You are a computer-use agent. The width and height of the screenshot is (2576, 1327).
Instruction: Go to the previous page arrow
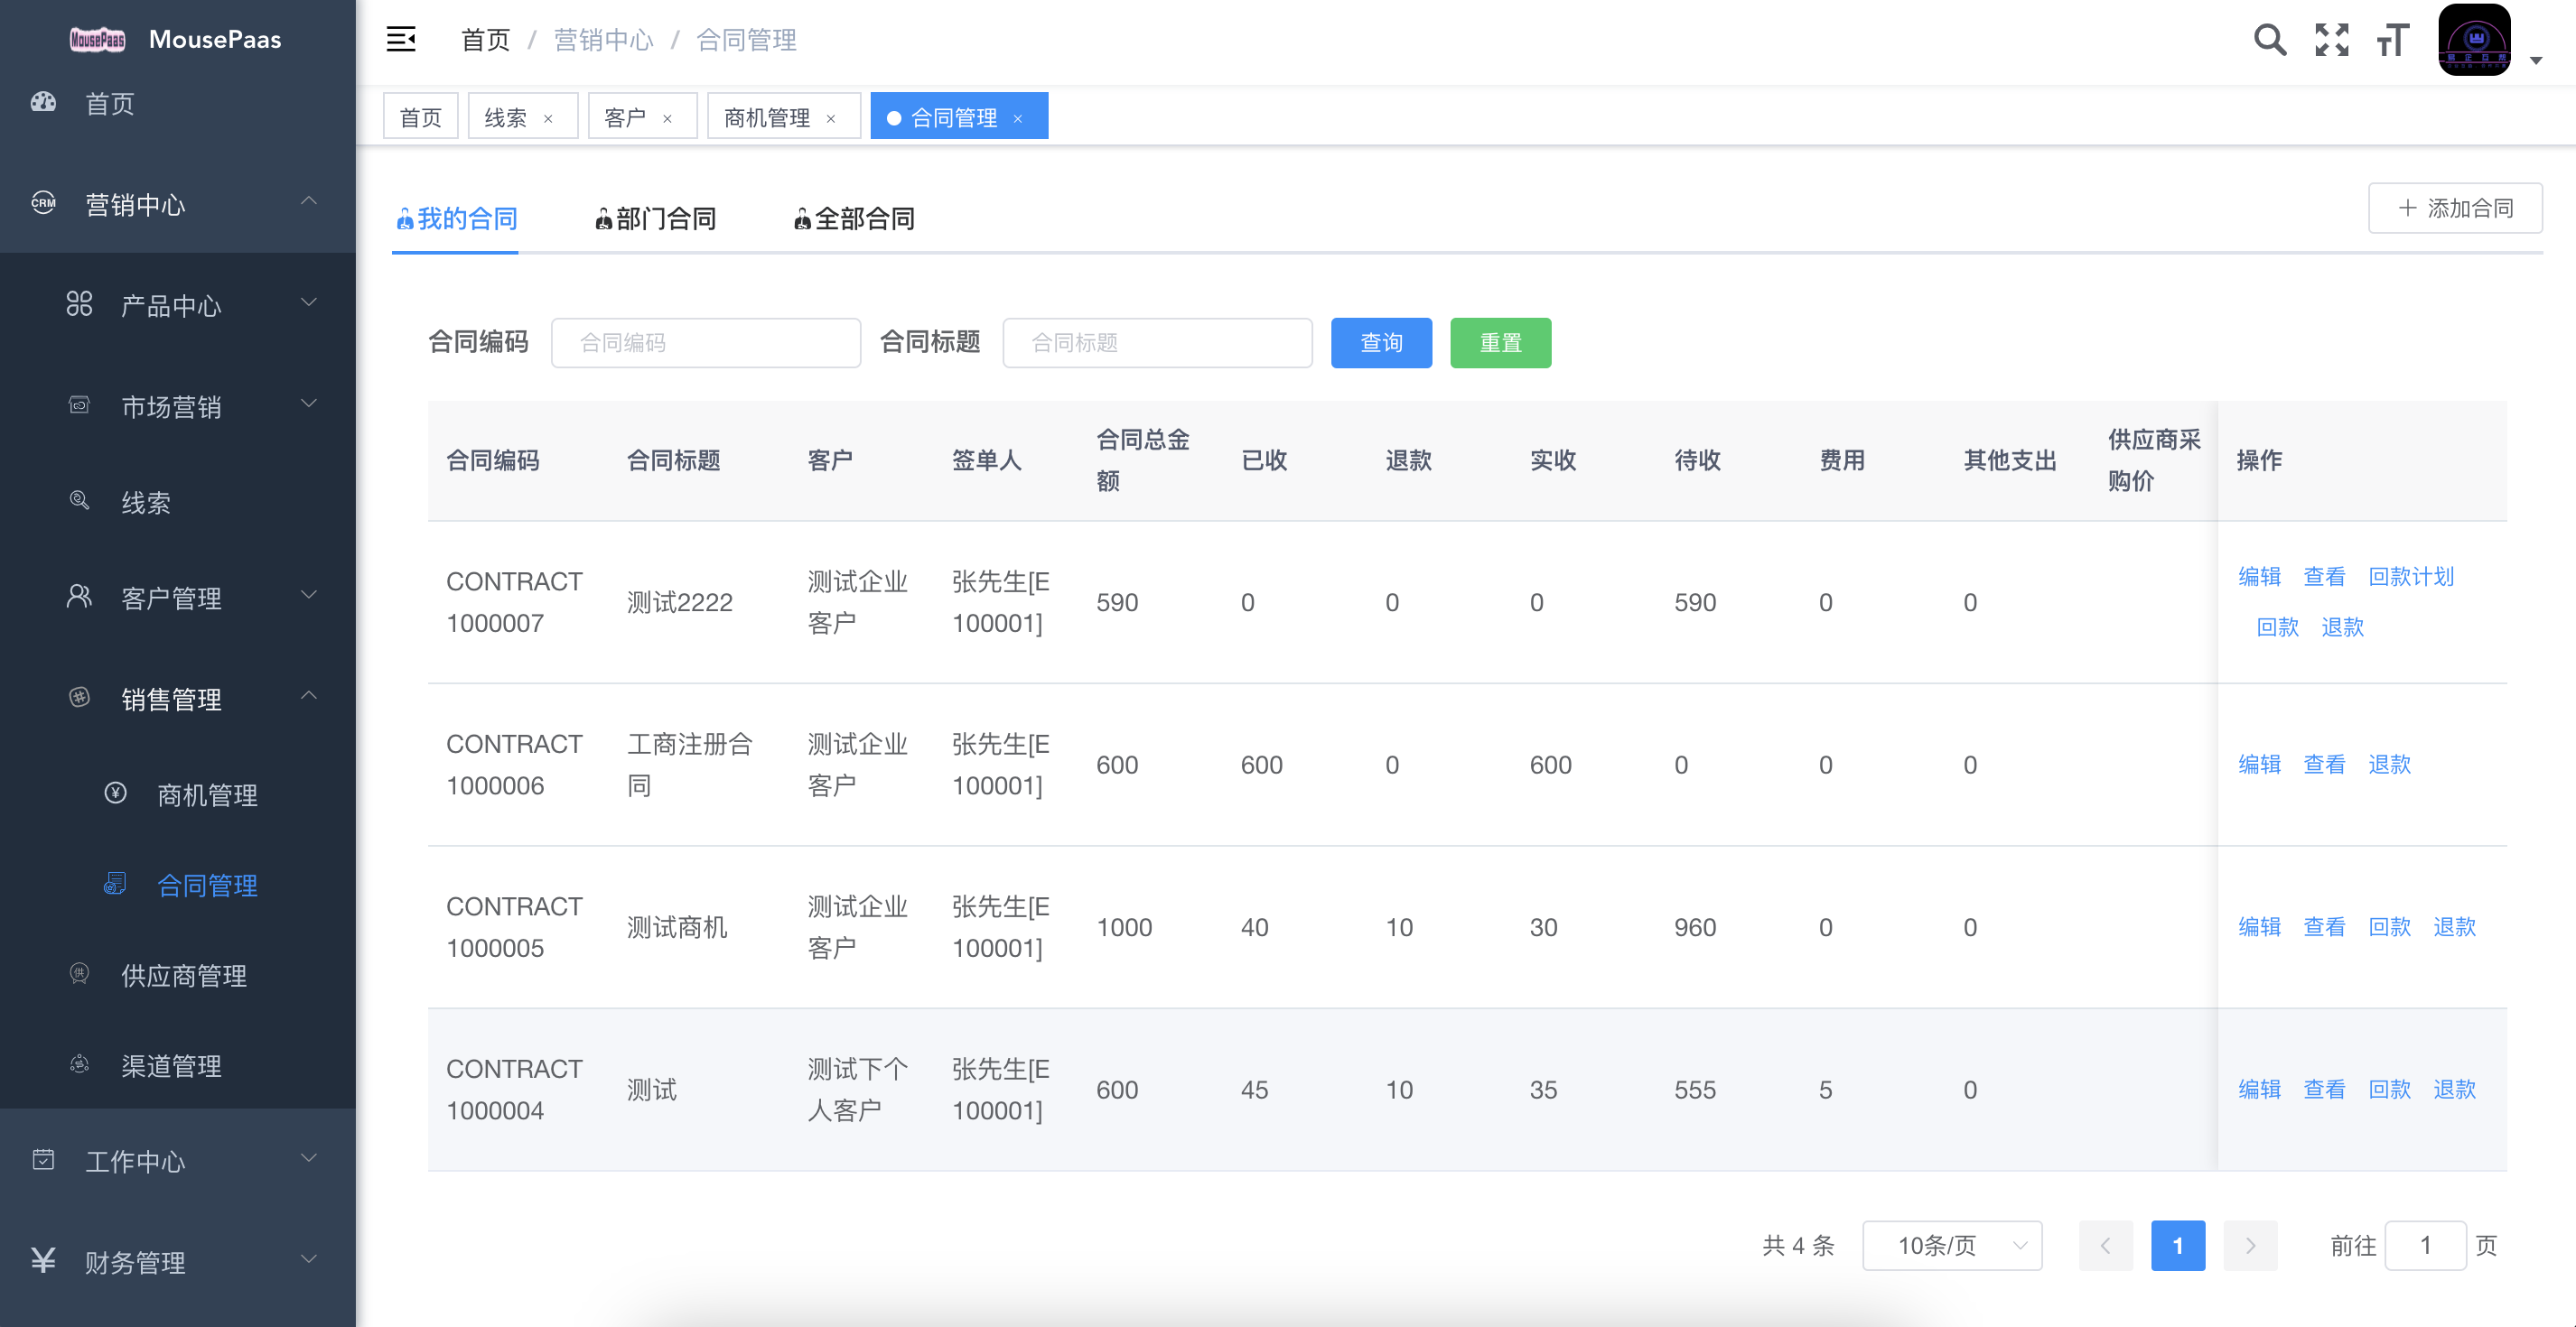coord(2105,1245)
